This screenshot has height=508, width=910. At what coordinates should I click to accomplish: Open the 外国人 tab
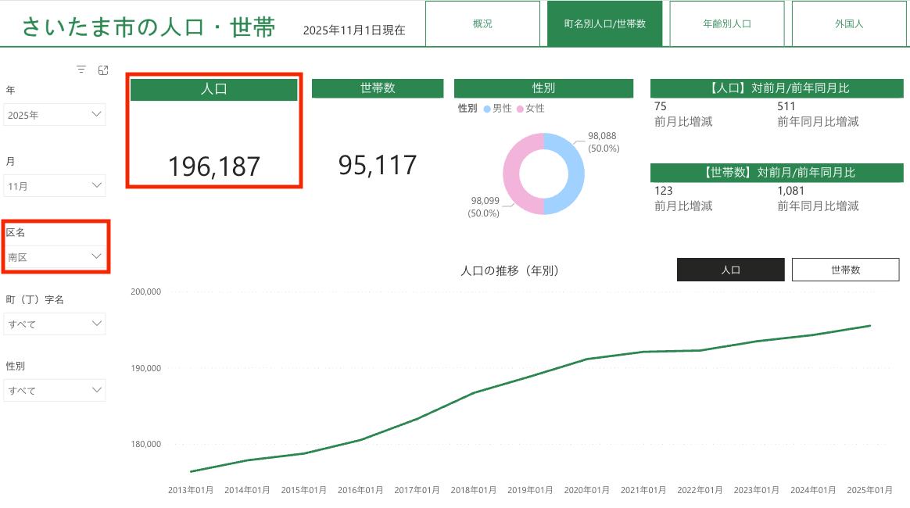tap(848, 23)
